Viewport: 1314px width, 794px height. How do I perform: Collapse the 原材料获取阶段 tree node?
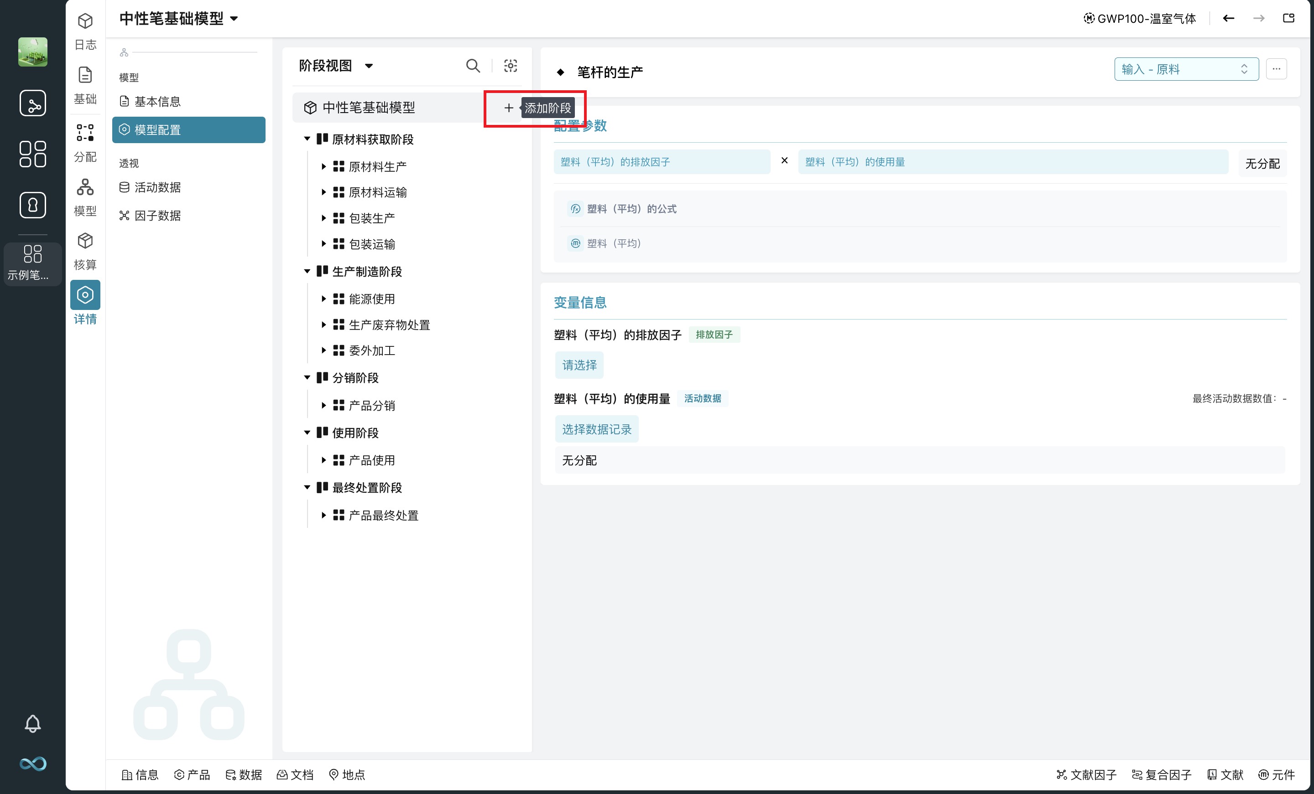307,139
